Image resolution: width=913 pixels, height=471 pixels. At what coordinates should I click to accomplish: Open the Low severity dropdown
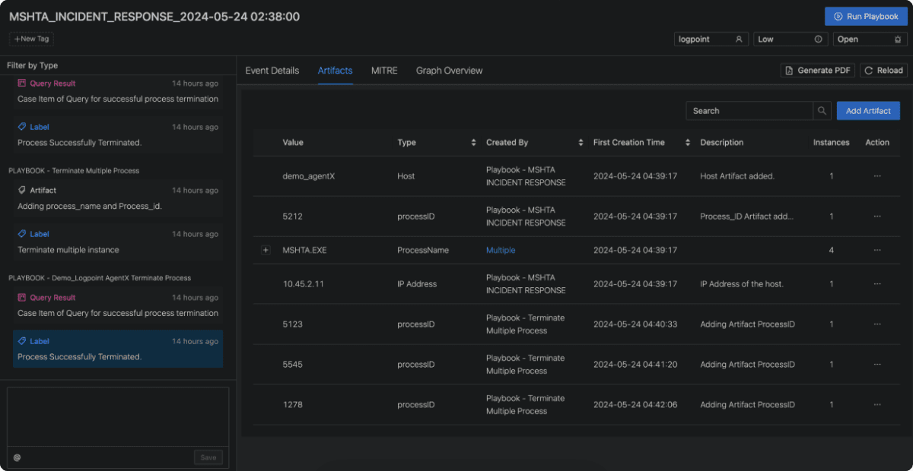tap(791, 40)
